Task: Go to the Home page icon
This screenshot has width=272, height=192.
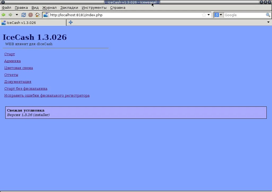Action: tap(37, 15)
